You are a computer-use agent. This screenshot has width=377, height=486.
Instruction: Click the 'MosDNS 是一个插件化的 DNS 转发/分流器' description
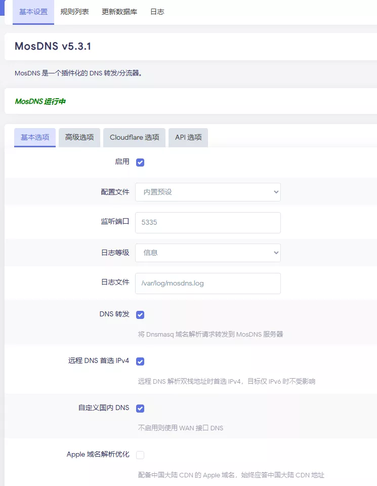tap(78, 73)
